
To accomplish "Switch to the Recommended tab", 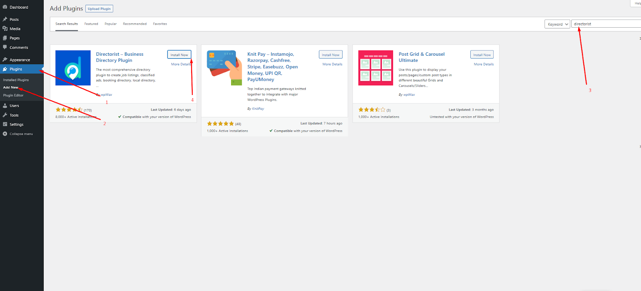I will 135,24.
